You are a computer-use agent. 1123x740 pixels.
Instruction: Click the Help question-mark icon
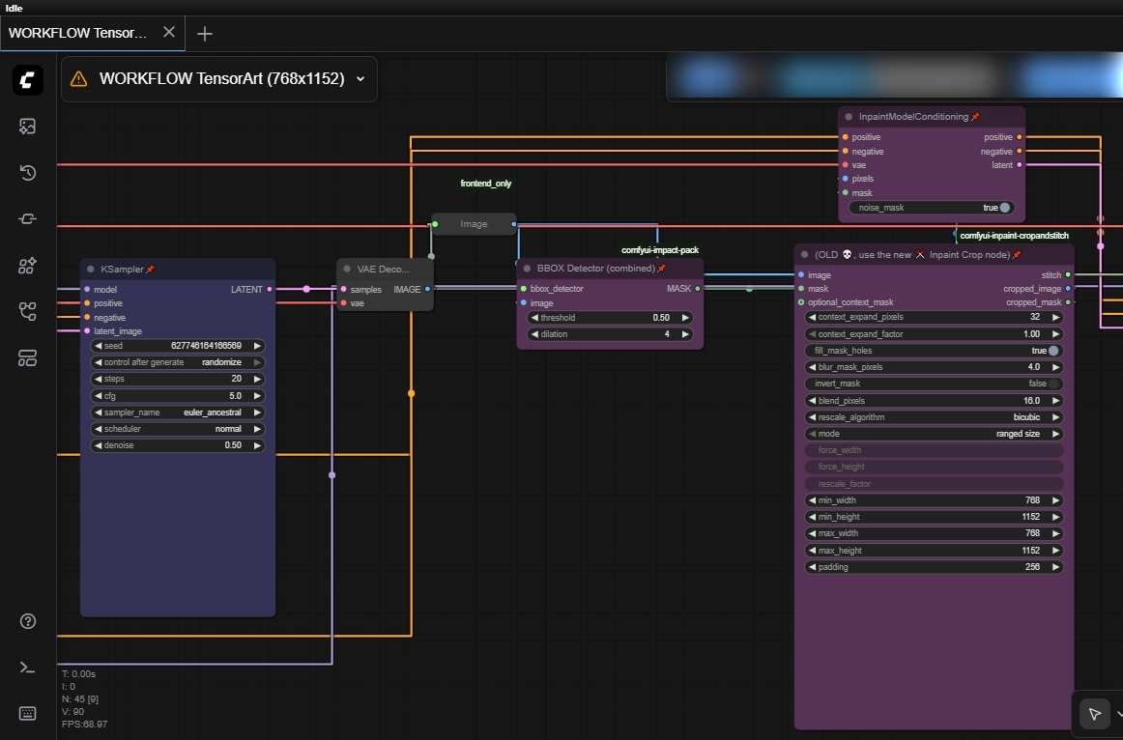(x=27, y=621)
